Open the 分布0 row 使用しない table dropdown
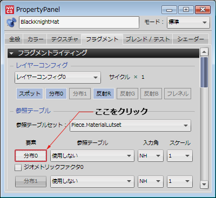Image resolution: width=216 pixels, height=198 pixels. (x=92, y=155)
